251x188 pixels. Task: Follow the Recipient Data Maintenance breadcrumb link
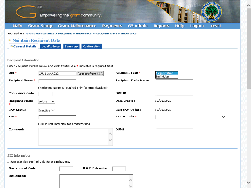click(116, 34)
